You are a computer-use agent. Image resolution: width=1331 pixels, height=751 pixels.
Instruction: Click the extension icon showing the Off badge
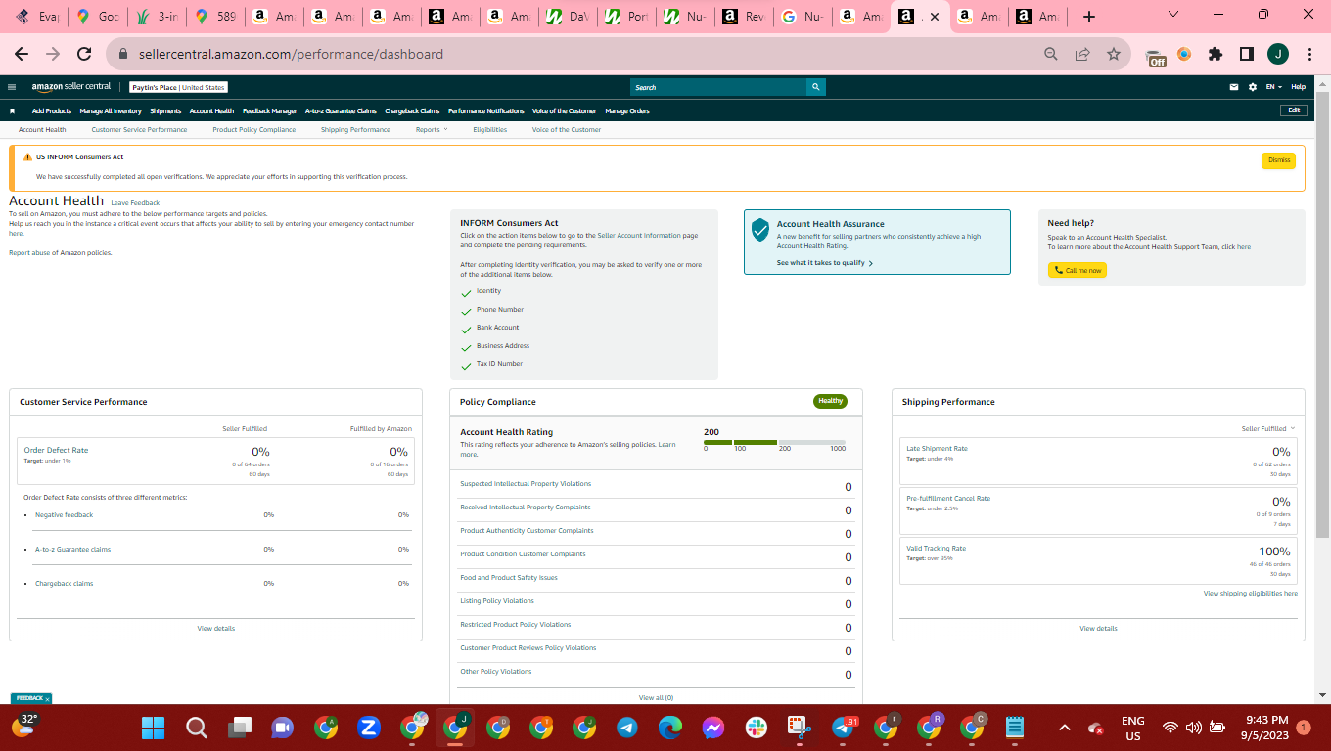click(1156, 56)
